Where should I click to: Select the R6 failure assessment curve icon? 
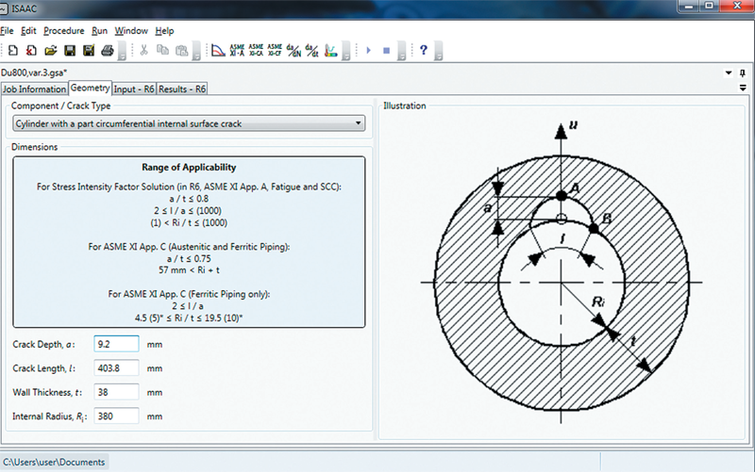[218, 50]
